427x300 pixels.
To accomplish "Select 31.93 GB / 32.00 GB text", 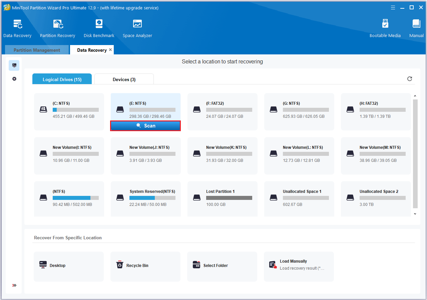I will tap(225, 161).
